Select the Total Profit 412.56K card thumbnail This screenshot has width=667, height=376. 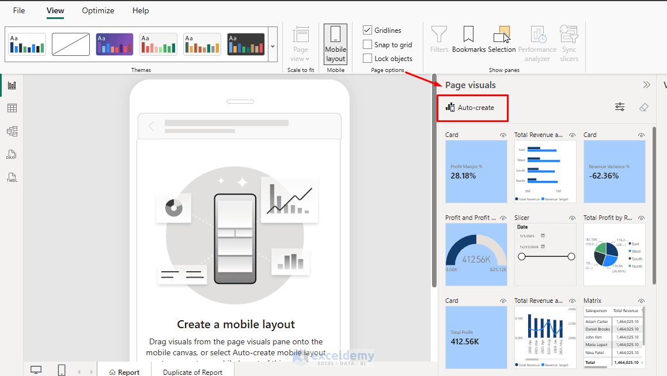click(x=476, y=337)
